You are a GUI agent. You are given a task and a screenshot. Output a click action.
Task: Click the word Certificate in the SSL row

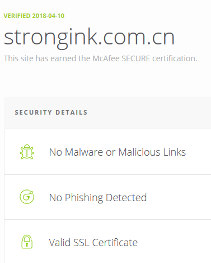pos(115,242)
